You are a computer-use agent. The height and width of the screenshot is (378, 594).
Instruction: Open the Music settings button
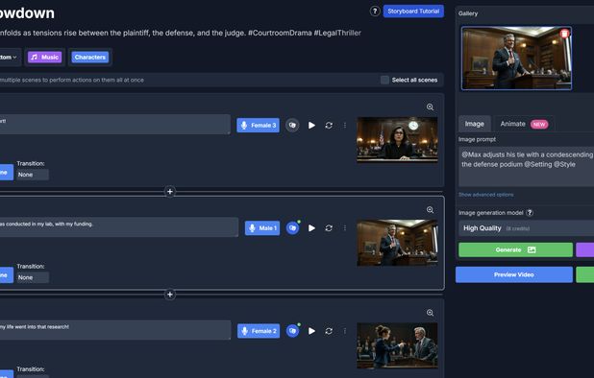point(45,57)
